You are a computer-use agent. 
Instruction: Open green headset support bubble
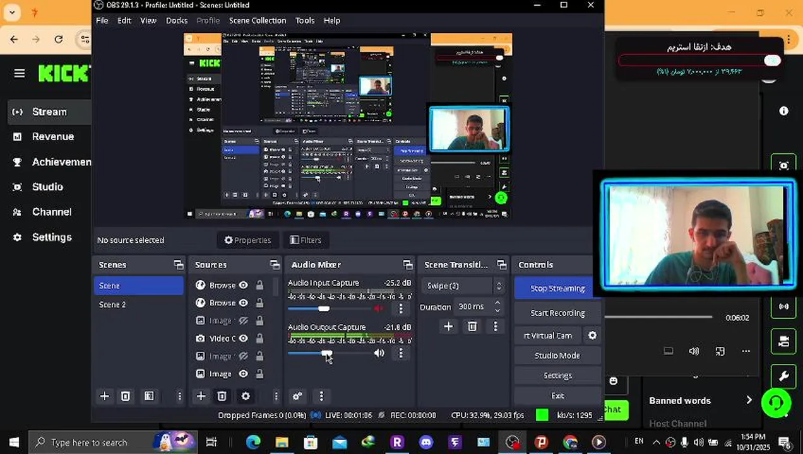[x=776, y=403]
